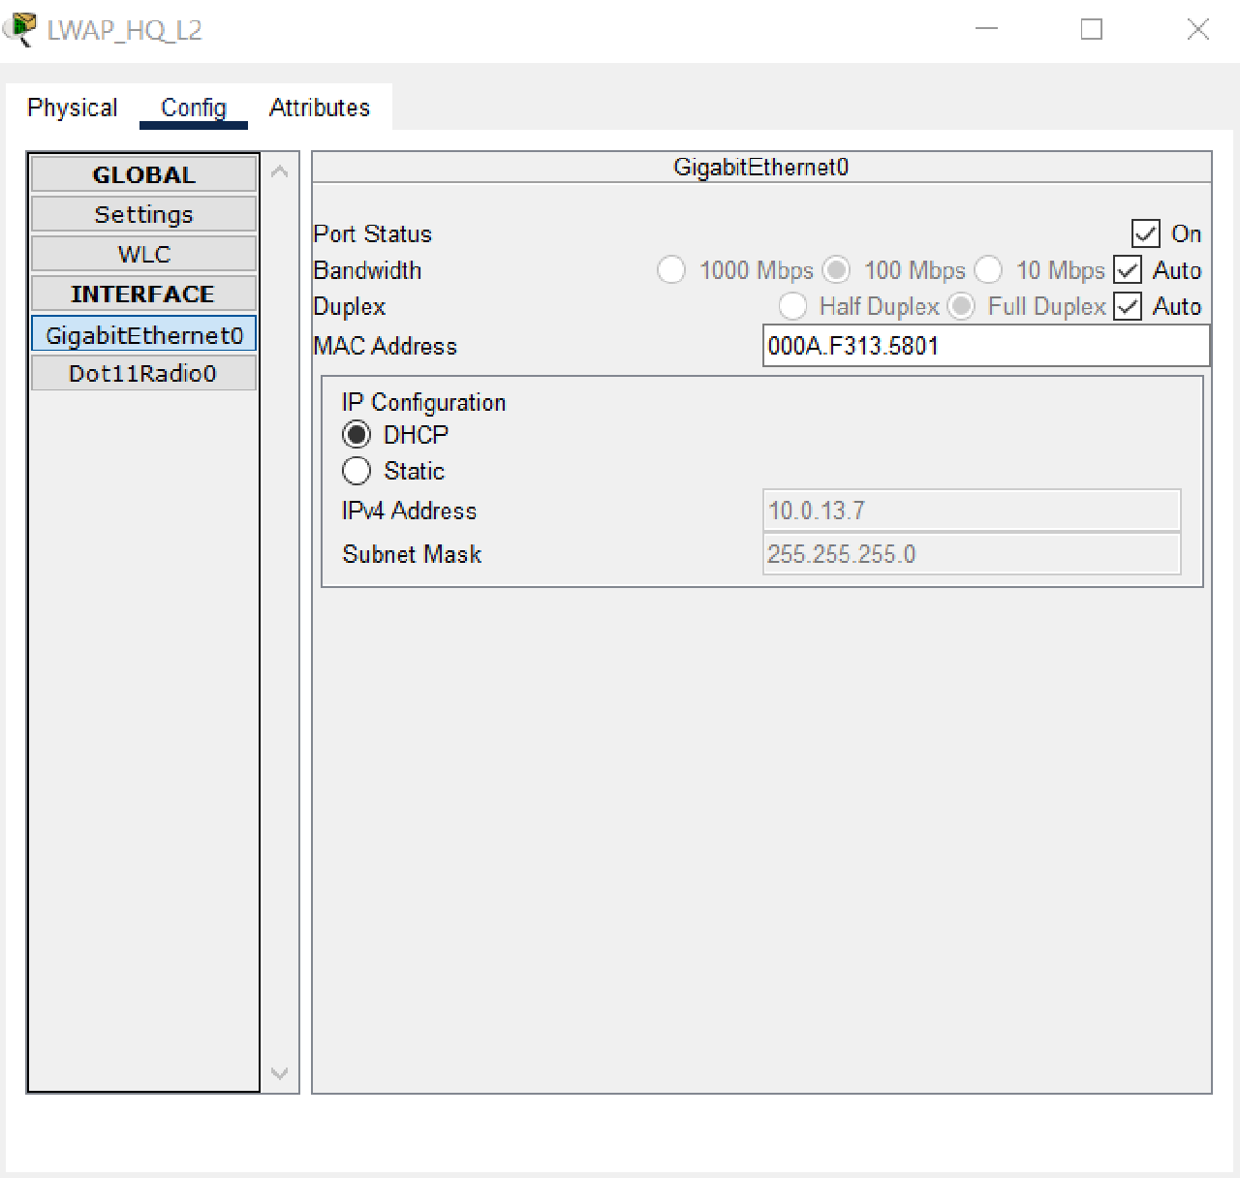Open the Attributes tab
The height and width of the screenshot is (1178, 1240).
[x=320, y=108]
